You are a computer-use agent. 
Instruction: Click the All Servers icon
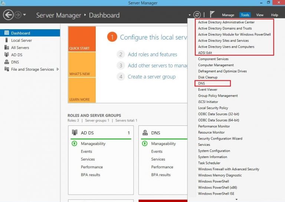point(7,47)
